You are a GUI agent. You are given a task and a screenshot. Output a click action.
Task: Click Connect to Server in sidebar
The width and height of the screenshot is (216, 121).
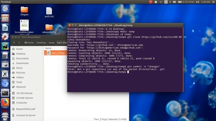pyautogui.click(x=27, y=115)
